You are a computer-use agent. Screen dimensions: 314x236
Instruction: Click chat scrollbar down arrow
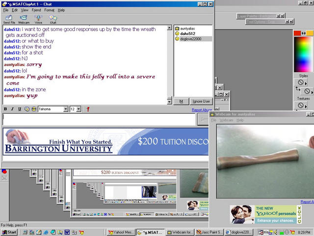tap(169, 102)
